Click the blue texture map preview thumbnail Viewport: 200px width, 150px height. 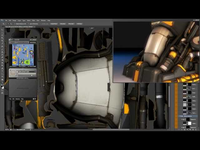[23, 55]
